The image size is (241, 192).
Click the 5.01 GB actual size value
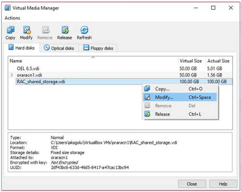pyautogui.click(x=215, y=68)
